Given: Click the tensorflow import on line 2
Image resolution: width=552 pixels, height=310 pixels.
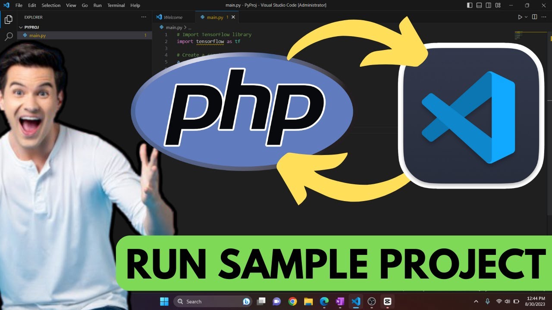Looking at the screenshot, I should 210,41.
